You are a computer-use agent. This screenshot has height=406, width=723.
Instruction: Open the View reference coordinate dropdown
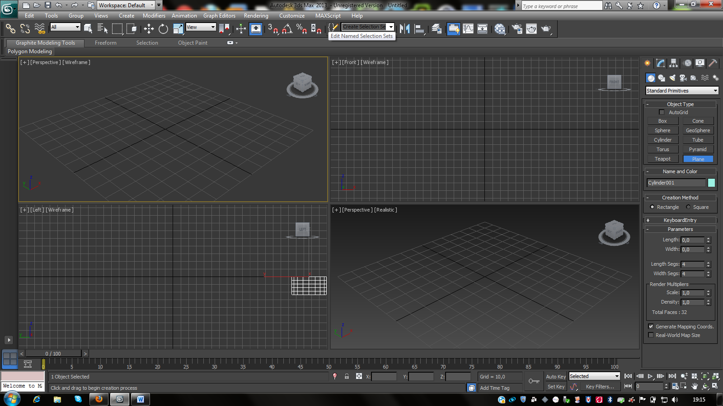[201, 27]
